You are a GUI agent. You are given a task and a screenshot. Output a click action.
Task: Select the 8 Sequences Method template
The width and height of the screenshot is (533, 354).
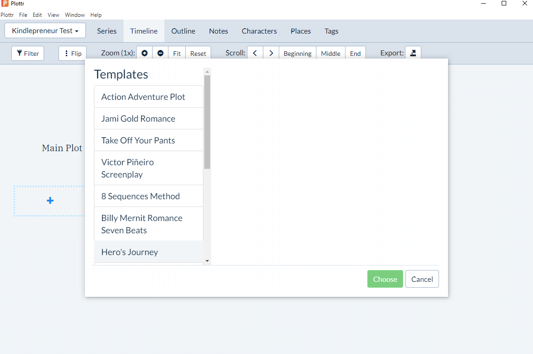(140, 196)
